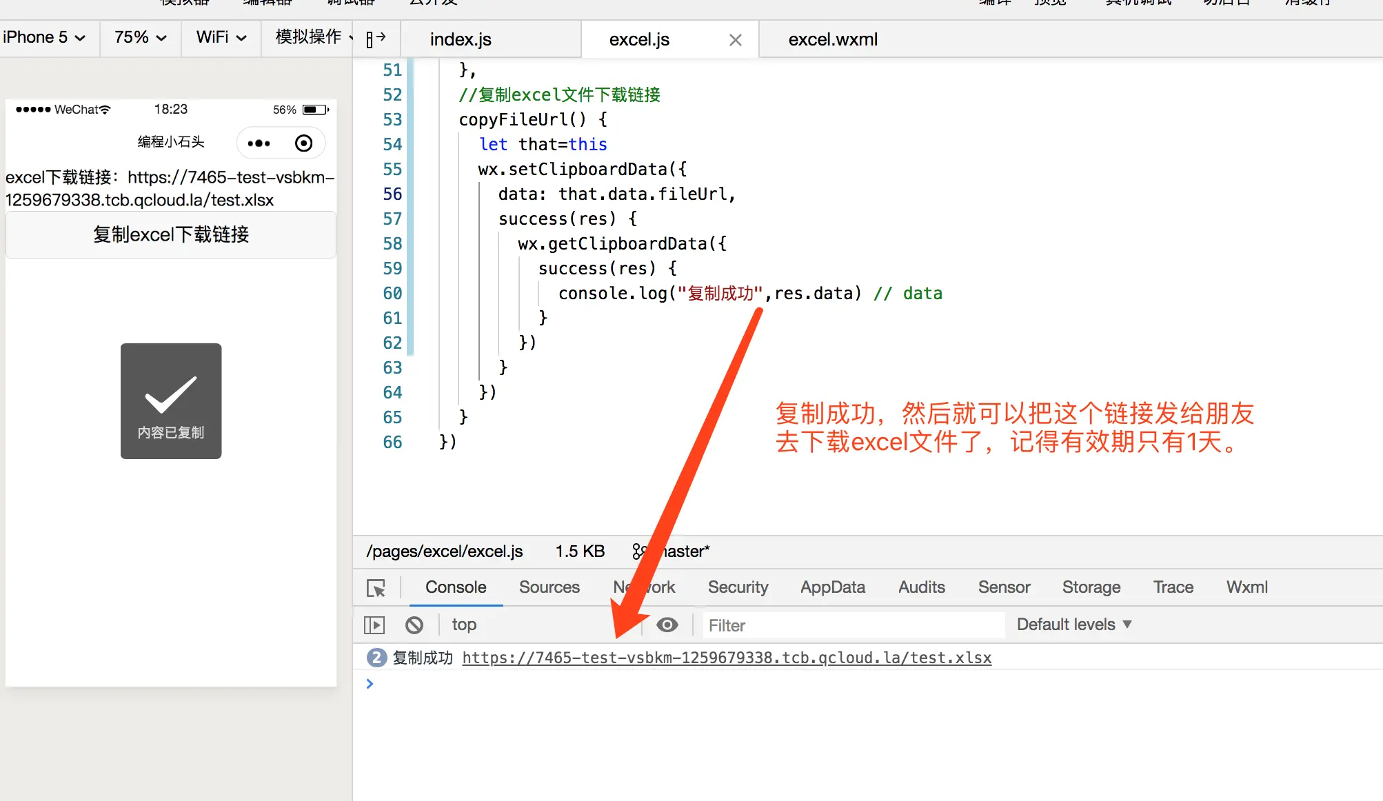
Task: Close the excel.js editor tab
Action: point(735,40)
